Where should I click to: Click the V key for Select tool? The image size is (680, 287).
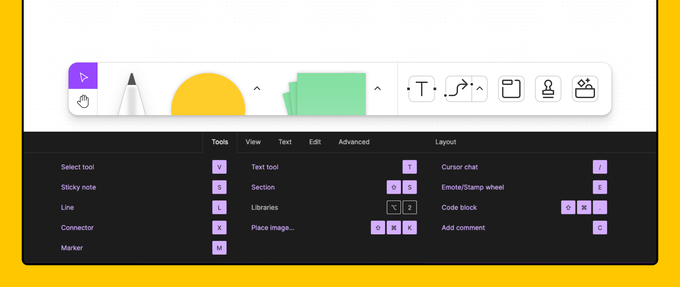click(x=219, y=167)
